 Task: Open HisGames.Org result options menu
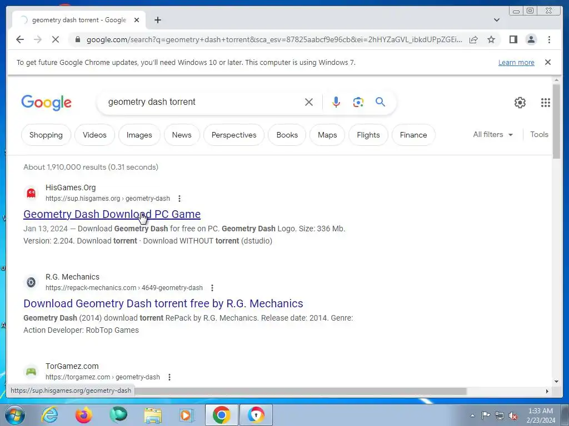[x=179, y=199]
